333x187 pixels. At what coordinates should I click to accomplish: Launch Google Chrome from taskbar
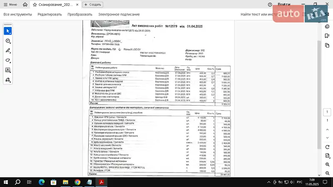click(77, 182)
